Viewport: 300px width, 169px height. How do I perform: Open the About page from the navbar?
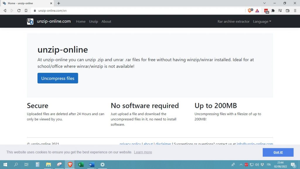click(x=106, y=21)
